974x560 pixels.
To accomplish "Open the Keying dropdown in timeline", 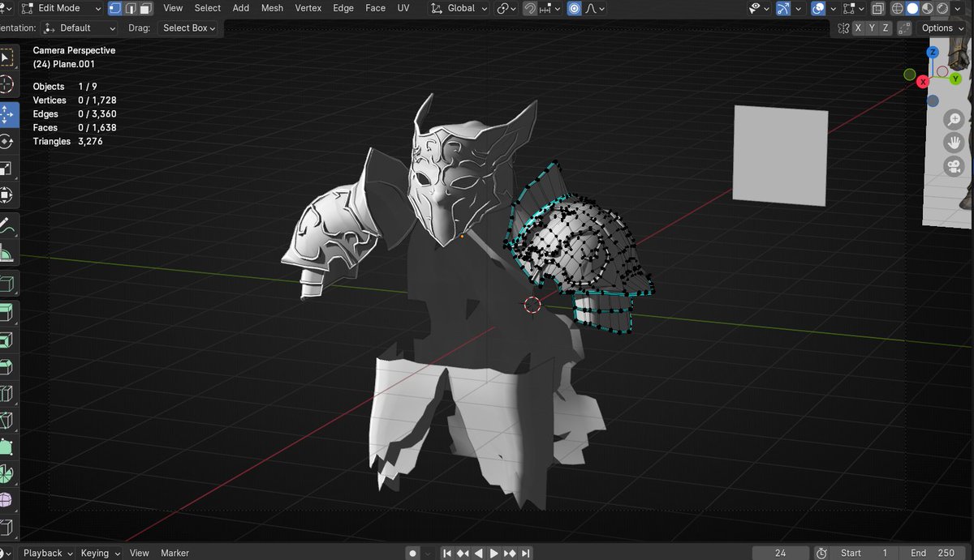I will point(101,553).
